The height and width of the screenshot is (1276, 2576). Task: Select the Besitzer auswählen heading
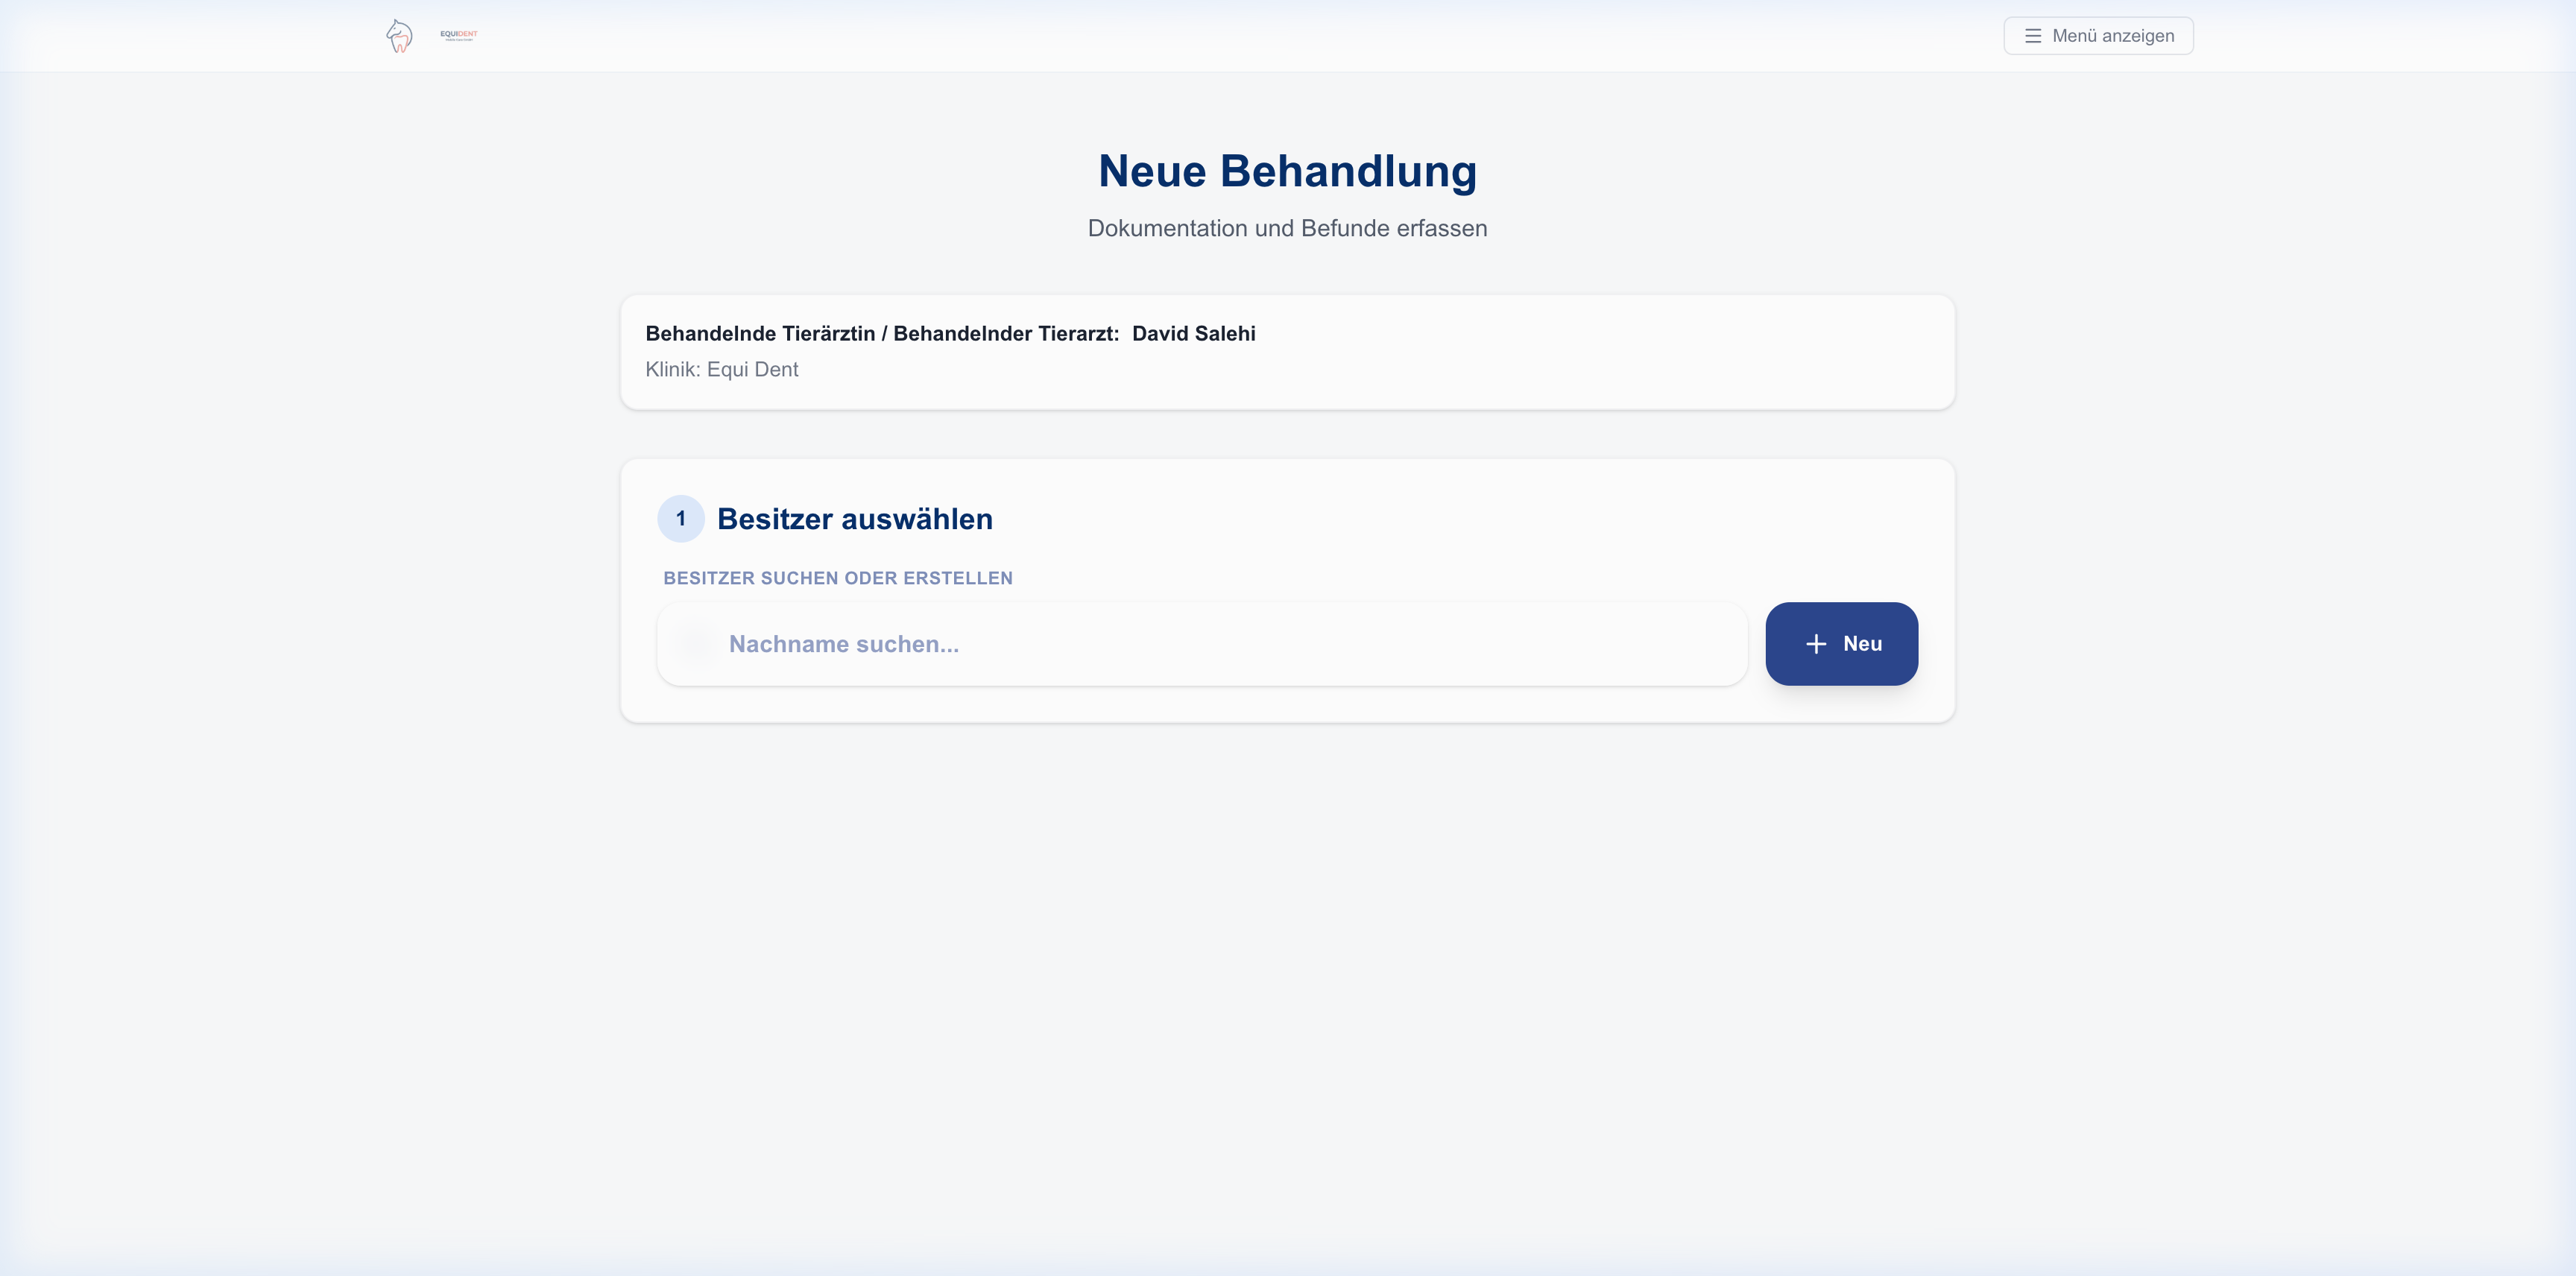pyautogui.click(x=855, y=519)
